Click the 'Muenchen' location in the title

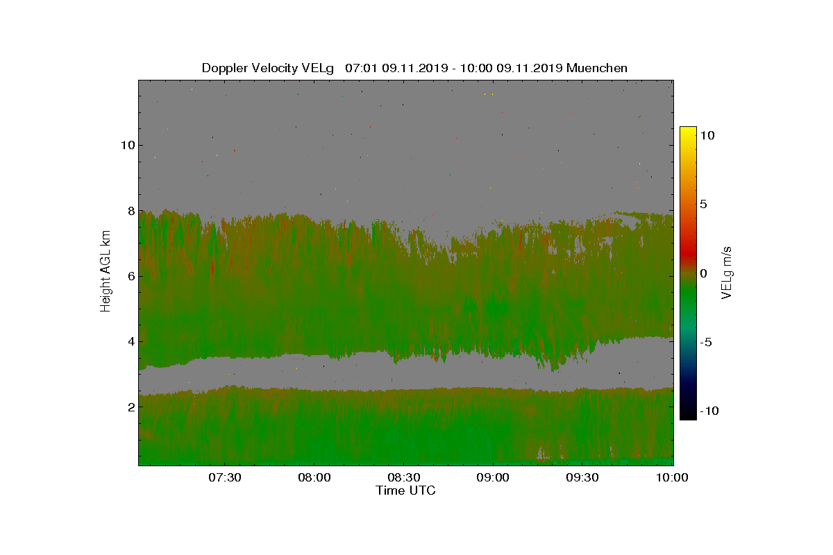point(597,68)
